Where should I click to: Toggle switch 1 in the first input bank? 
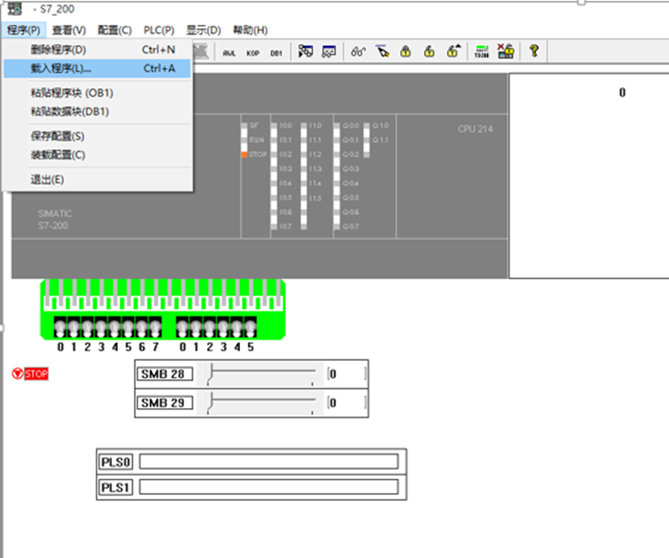click(x=73, y=327)
